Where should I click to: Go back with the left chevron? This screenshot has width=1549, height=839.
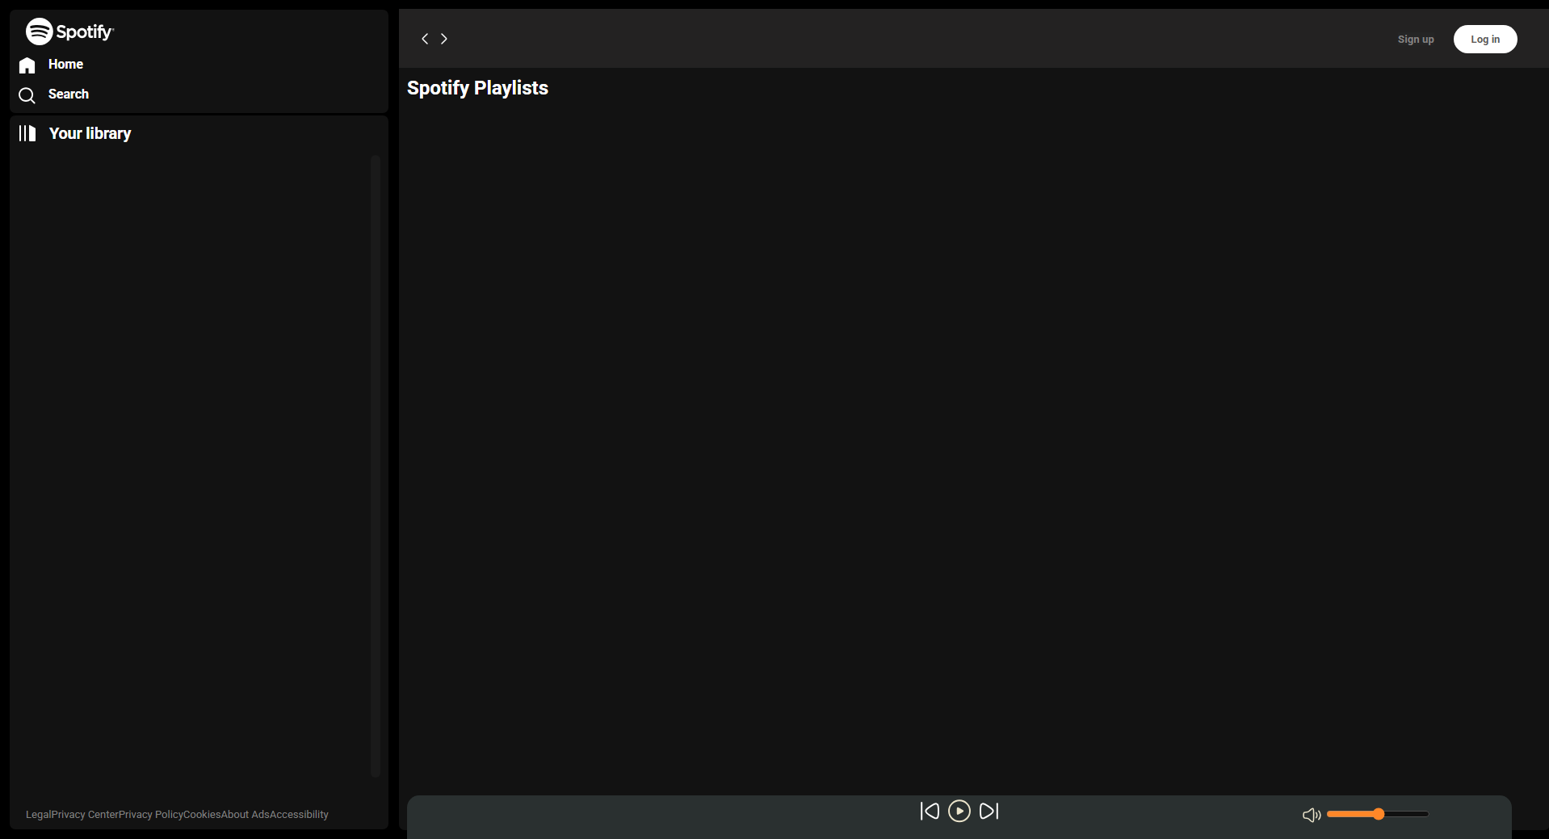(x=425, y=39)
